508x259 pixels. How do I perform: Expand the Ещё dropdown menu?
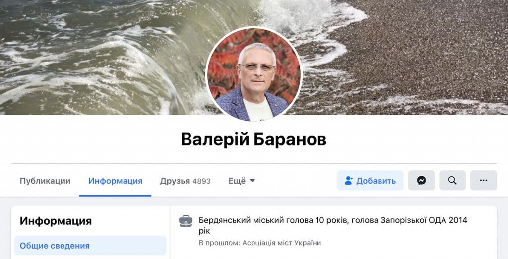point(242,181)
